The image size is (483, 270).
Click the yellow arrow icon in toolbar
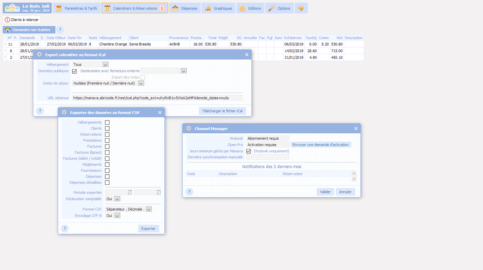click(x=301, y=8)
